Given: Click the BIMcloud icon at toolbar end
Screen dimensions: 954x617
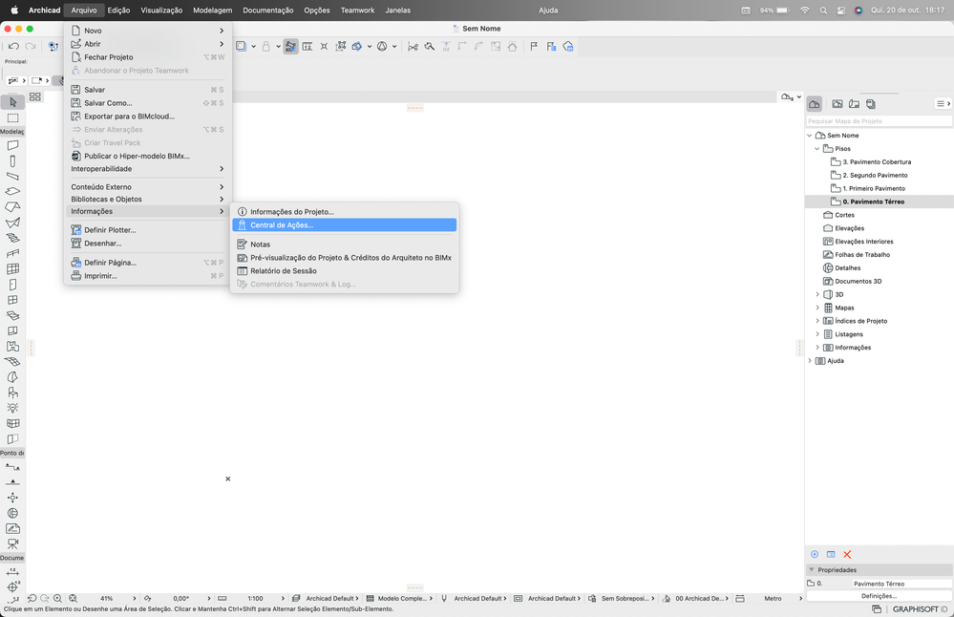Looking at the screenshot, I should point(568,46).
